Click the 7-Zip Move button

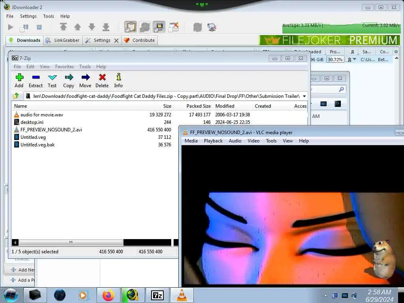[85, 80]
